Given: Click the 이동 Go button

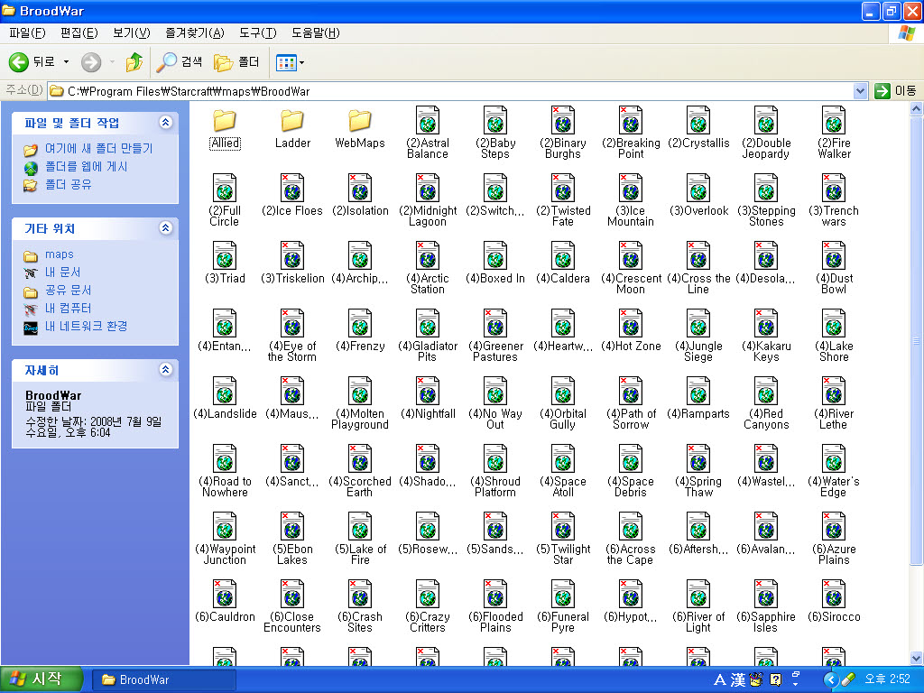Looking at the screenshot, I should click(896, 91).
